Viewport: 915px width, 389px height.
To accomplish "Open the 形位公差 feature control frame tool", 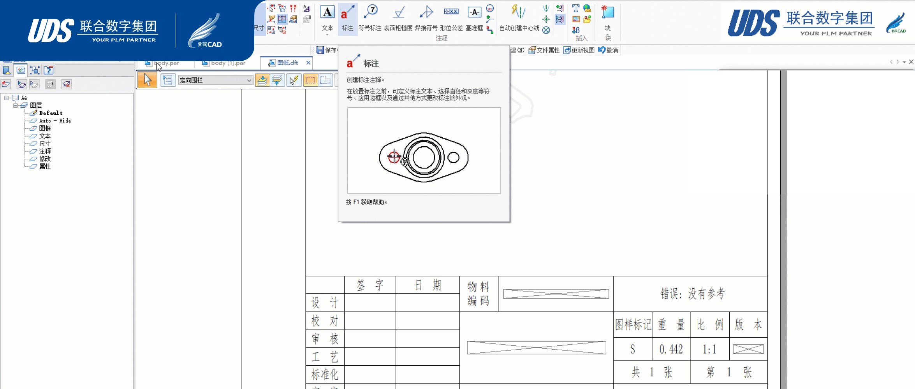I will coord(451,18).
